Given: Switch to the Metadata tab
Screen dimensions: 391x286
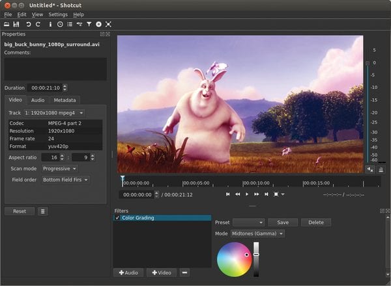Looking at the screenshot, I should point(65,100).
